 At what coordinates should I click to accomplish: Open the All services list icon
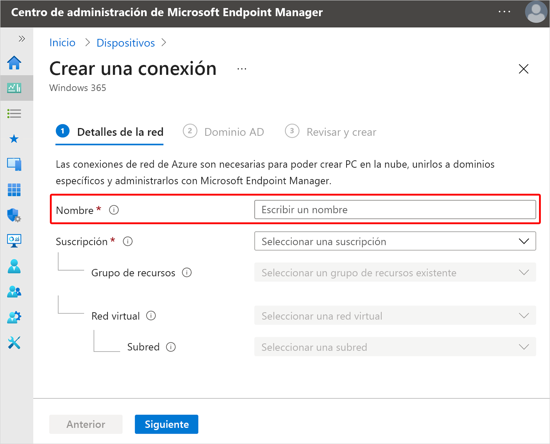coord(14,113)
